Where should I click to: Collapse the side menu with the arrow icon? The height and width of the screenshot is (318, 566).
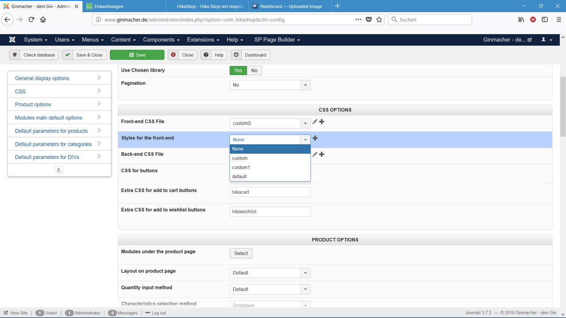59,170
